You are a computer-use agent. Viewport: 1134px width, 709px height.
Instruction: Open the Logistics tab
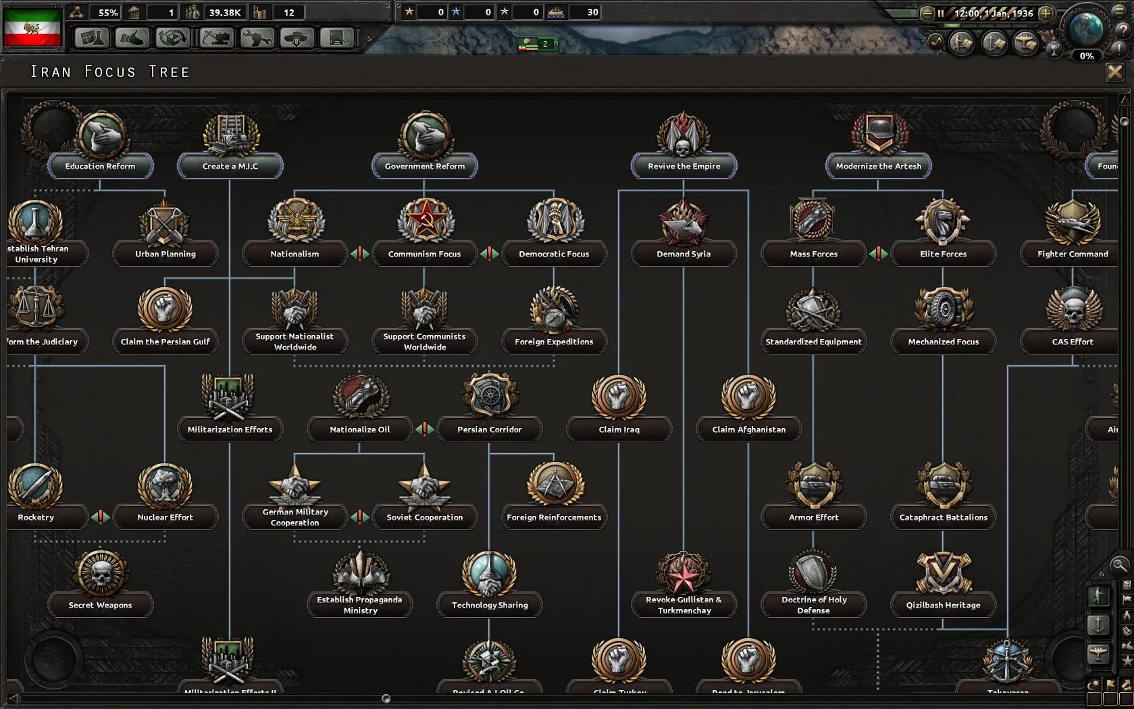337,38
